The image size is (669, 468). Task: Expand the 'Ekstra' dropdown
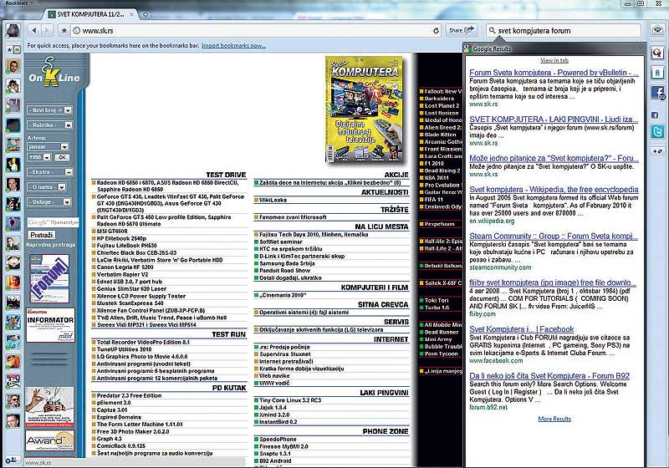coord(50,172)
